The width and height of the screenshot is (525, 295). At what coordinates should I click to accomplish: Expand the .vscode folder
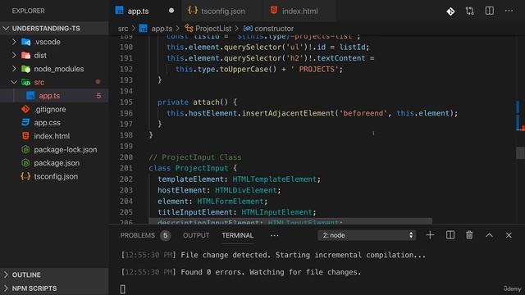[x=14, y=42]
